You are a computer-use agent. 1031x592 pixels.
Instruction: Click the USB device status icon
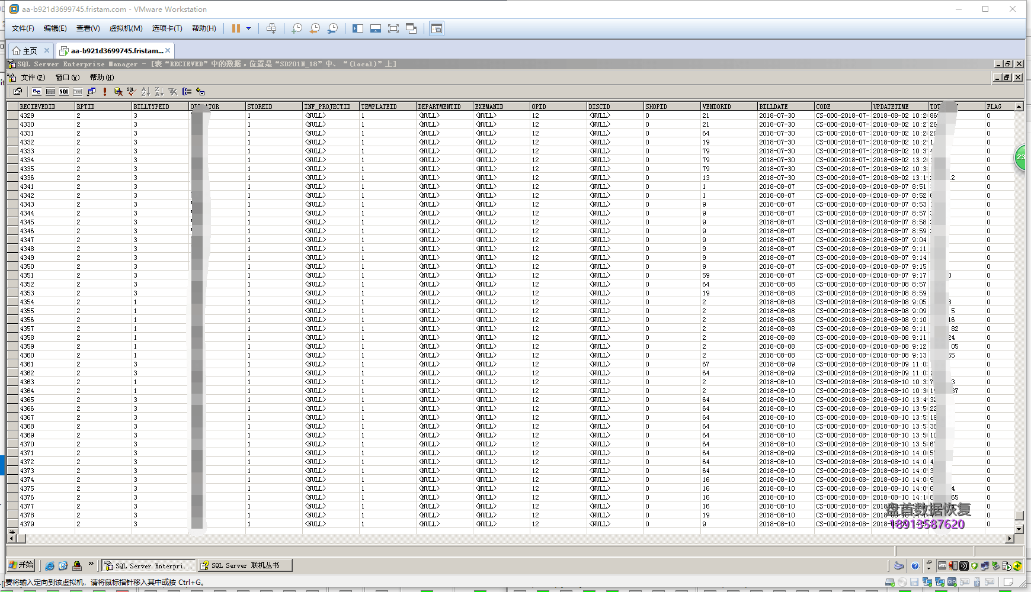[x=977, y=583]
